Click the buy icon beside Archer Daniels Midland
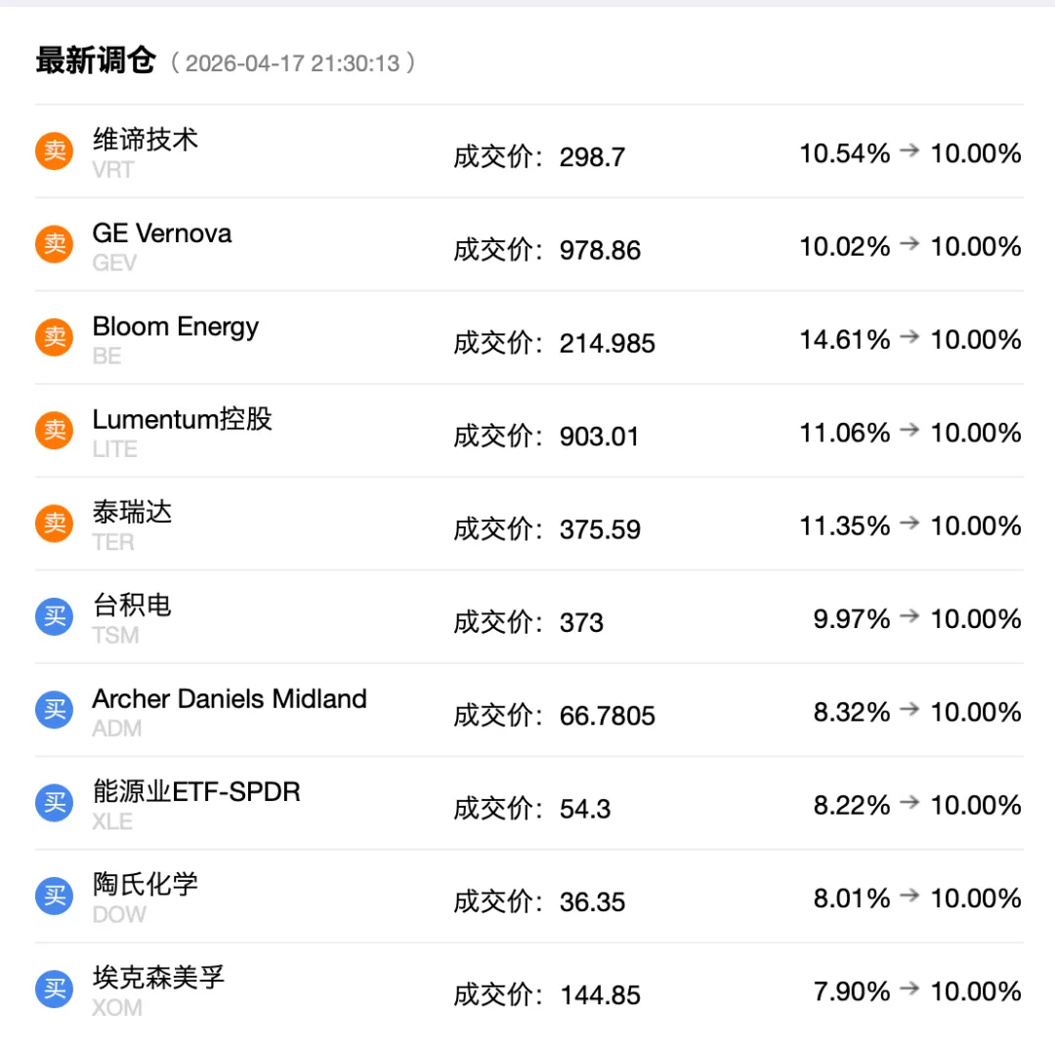This screenshot has width=1055, height=1049. point(55,709)
